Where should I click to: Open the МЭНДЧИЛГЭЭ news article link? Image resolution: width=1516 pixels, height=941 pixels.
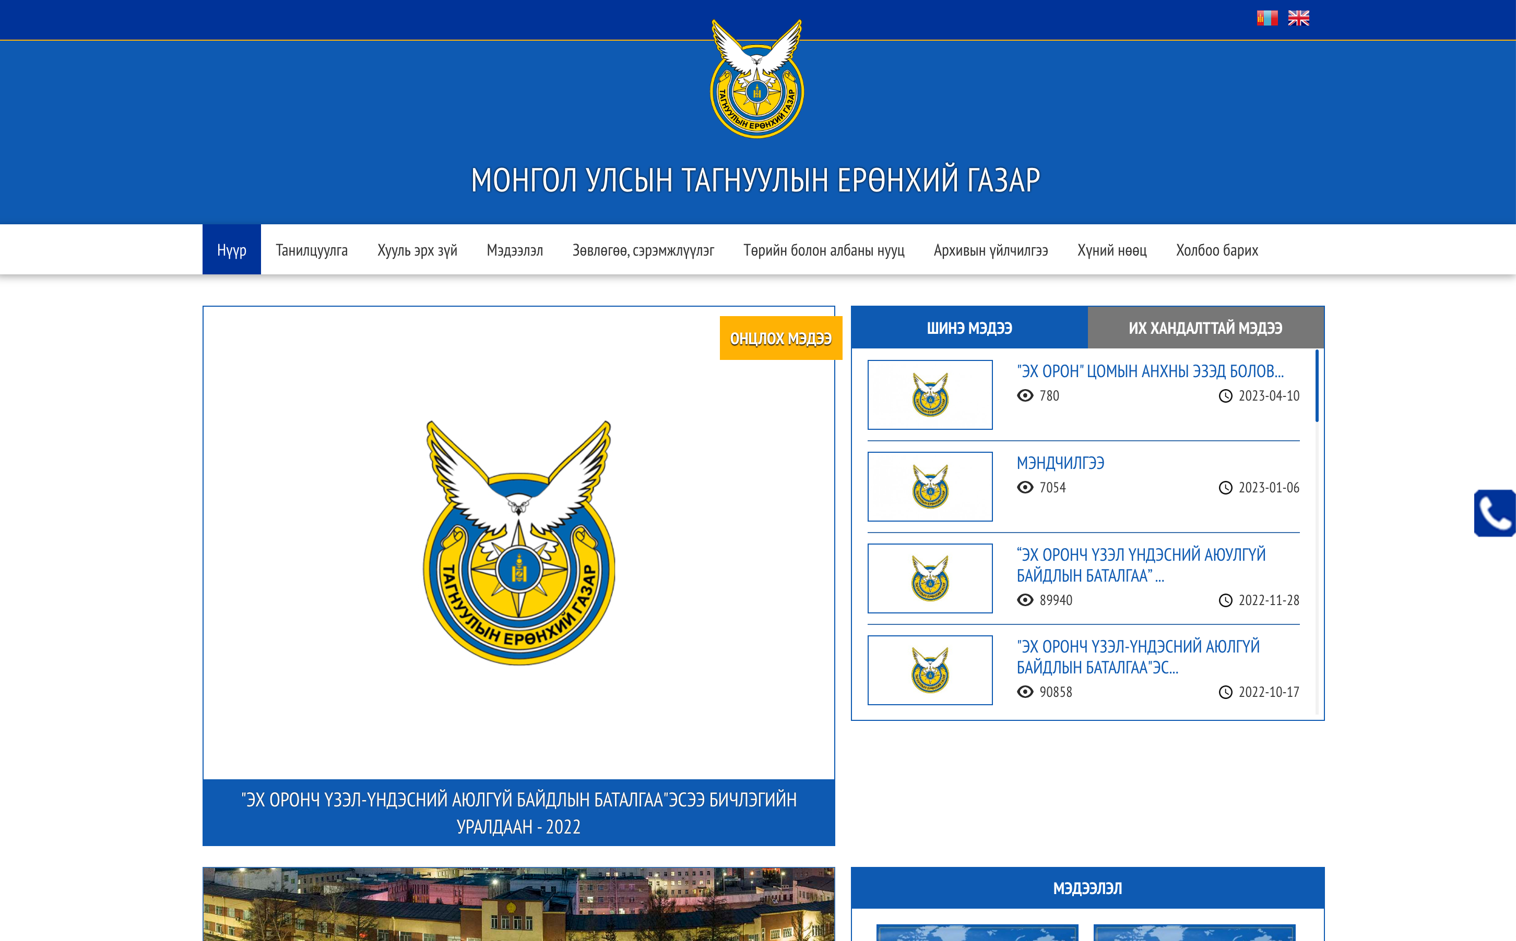1060,463
